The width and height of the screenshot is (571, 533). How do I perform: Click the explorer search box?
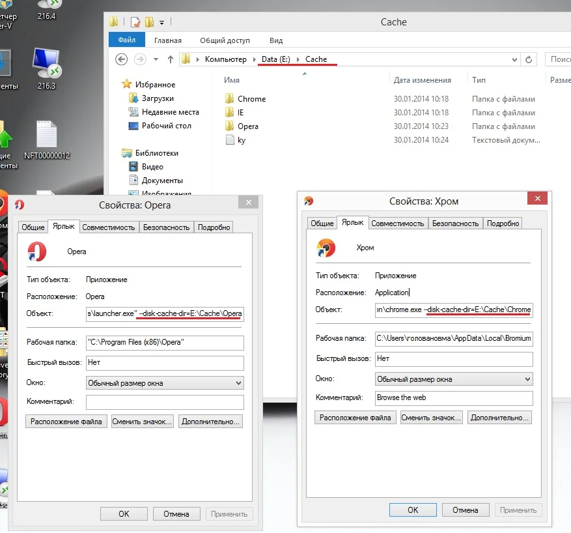click(558, 59)
